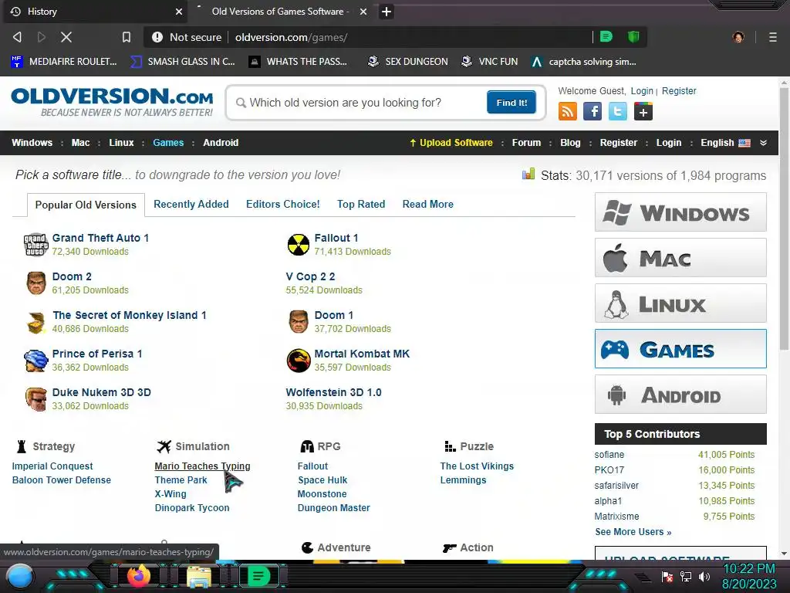Click the Doom 1 face icon
The height and width of the screenshot is (593, 790).
(x=299, y=322)
